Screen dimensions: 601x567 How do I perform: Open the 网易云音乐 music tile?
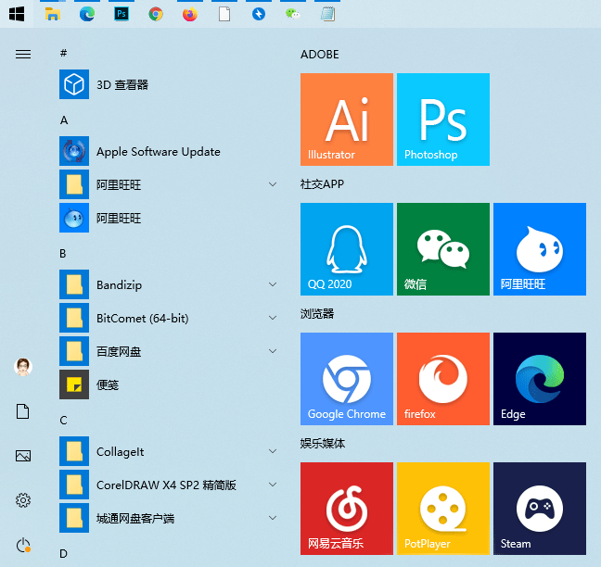(x=346, y=509)
